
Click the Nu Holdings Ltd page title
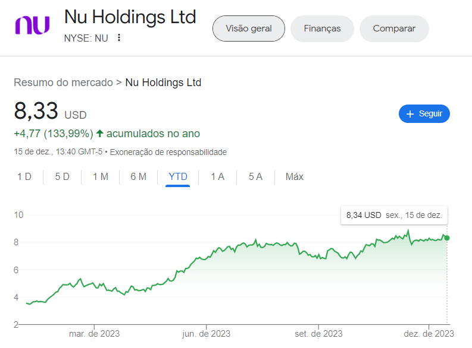(130, 17)
